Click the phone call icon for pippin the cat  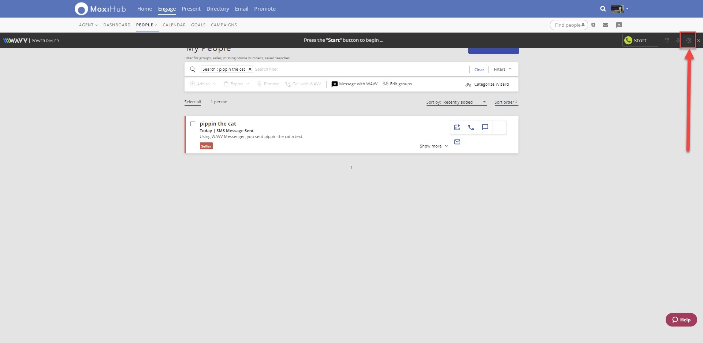pyautogui.click(x=471, y=127)
